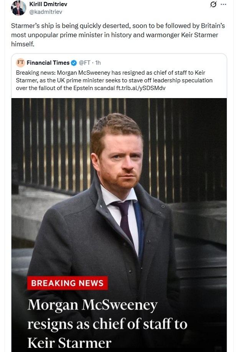Click 'Morgan McSweeney' in the image headline
This screenshot has width=239, height=352.
(92, 305)
